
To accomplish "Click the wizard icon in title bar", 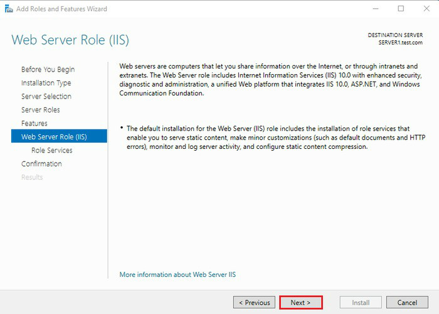I will tap(8, 9).
